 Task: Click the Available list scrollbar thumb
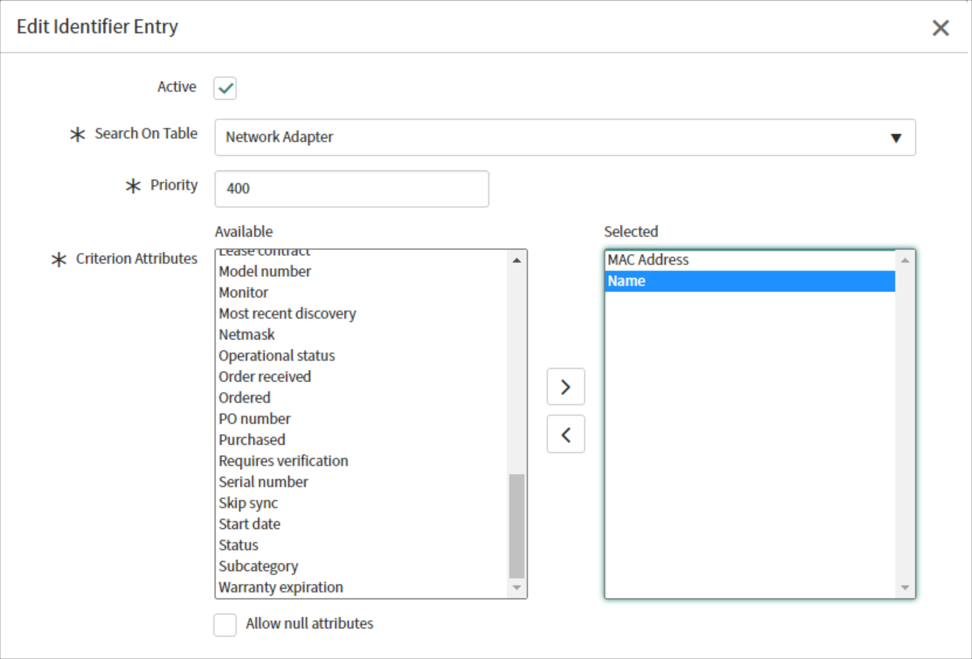[516, 526]
